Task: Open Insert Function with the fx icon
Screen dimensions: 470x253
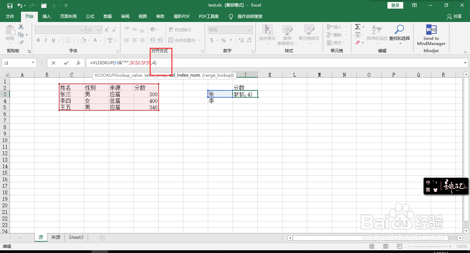Action: pyautogui.click(x=78, y=63)
